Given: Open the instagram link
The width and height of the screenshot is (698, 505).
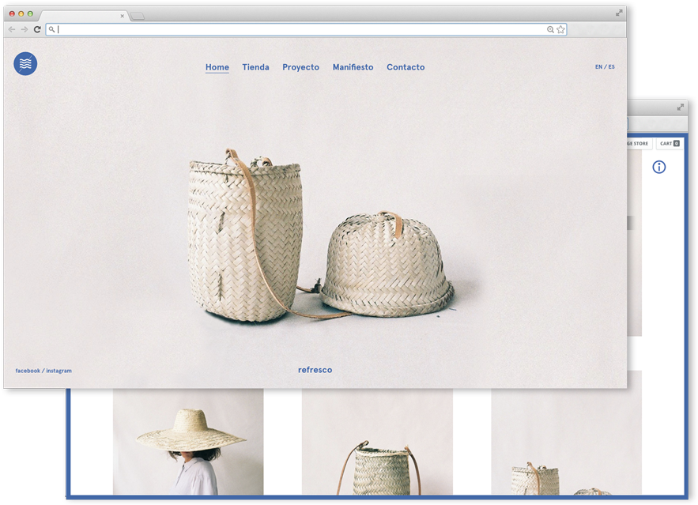Looking at the screenshot, I should pyautogui.click(x=57, y=370).
